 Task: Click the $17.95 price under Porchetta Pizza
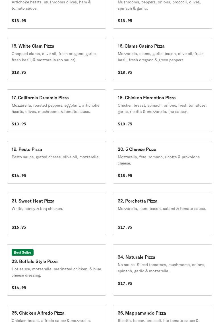[125, 227]
